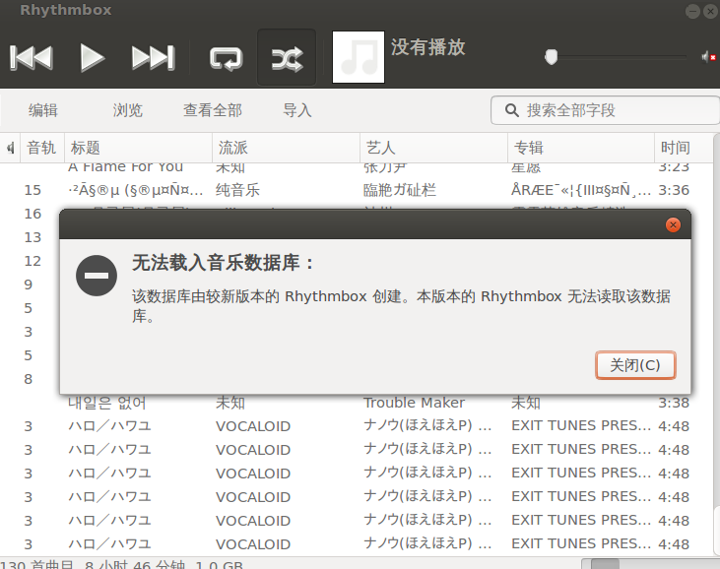Image resolution: width=720 pixels, height=569 pixels.
Task: Click the muted volume icon
Action: [709, 57]
